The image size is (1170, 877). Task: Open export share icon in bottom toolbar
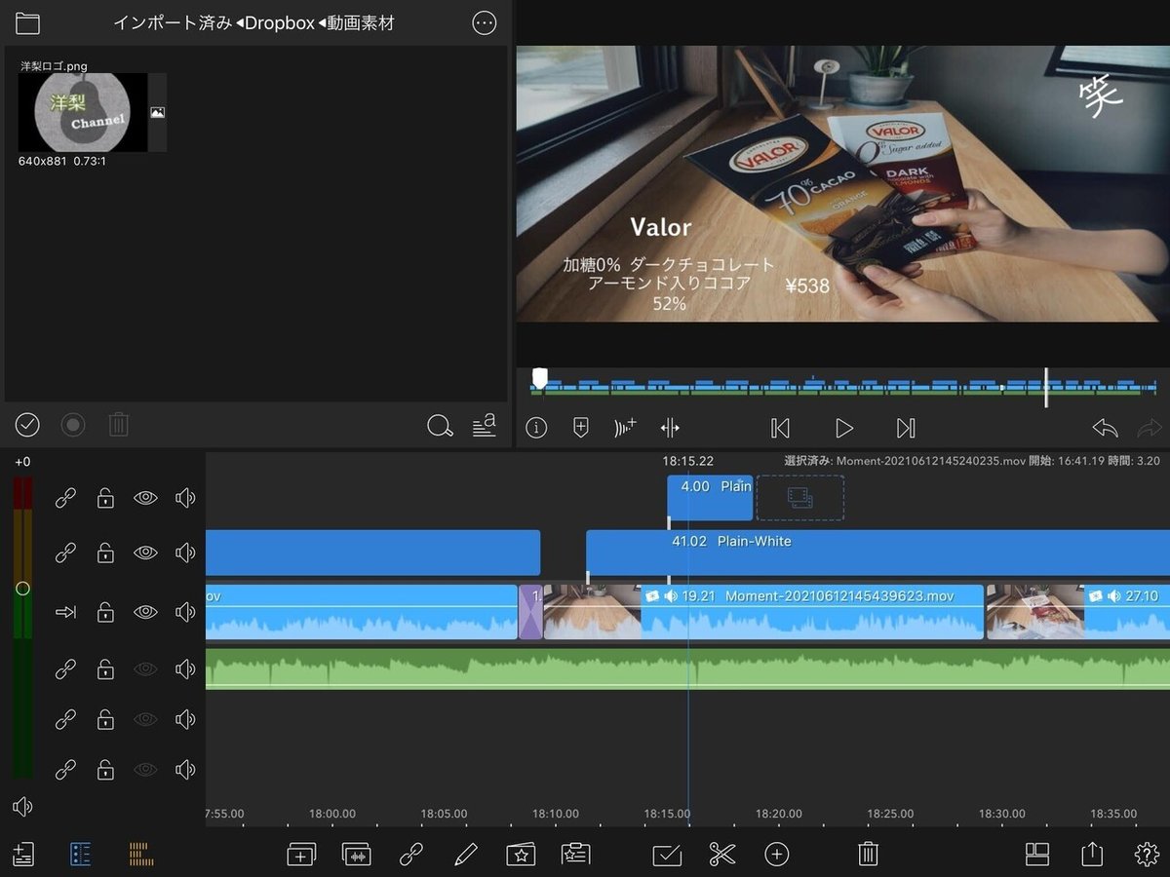(1092, 855)
